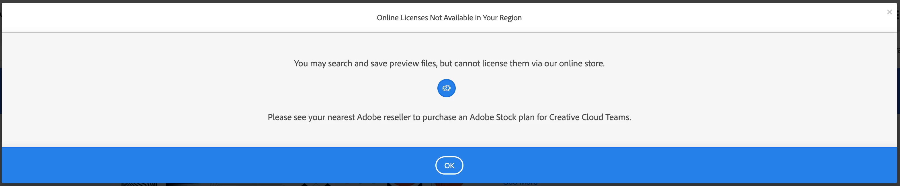Click the Creative Cloud logo icon
Viewport: 900px width, 186px height.
pos(446,88)
